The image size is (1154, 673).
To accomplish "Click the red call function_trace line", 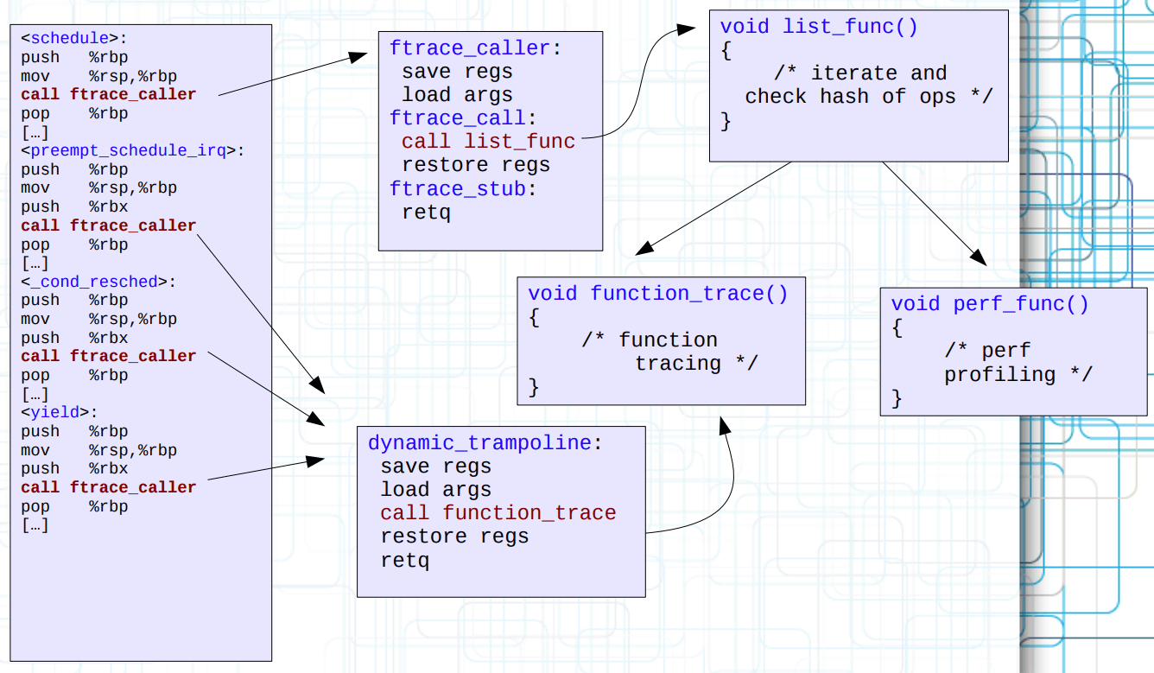I will [498, 513].
